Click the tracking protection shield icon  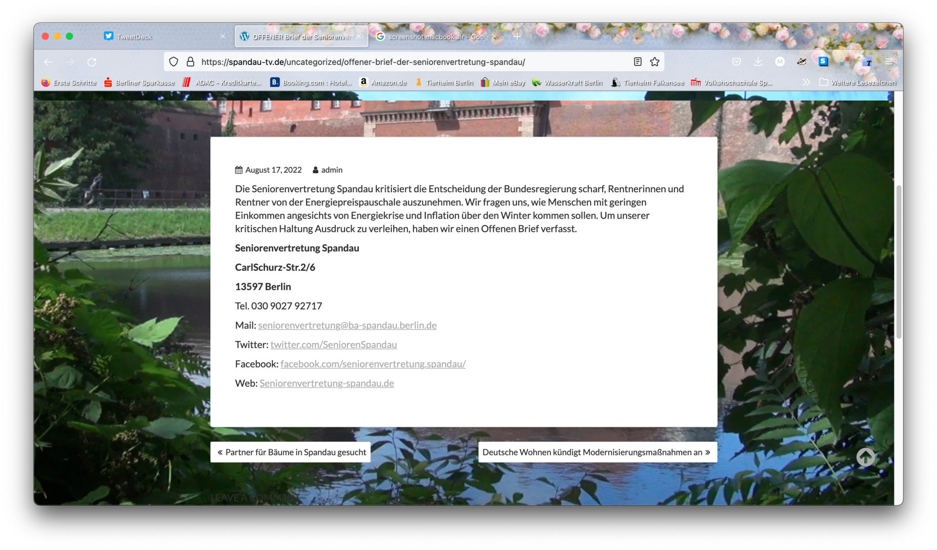[174, 62]
